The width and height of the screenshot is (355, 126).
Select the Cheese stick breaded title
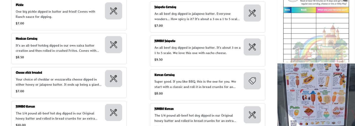(29, 73)
